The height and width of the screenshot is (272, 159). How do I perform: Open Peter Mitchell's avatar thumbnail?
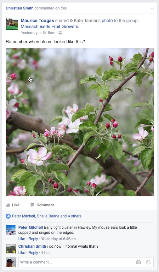coord(11,230)
